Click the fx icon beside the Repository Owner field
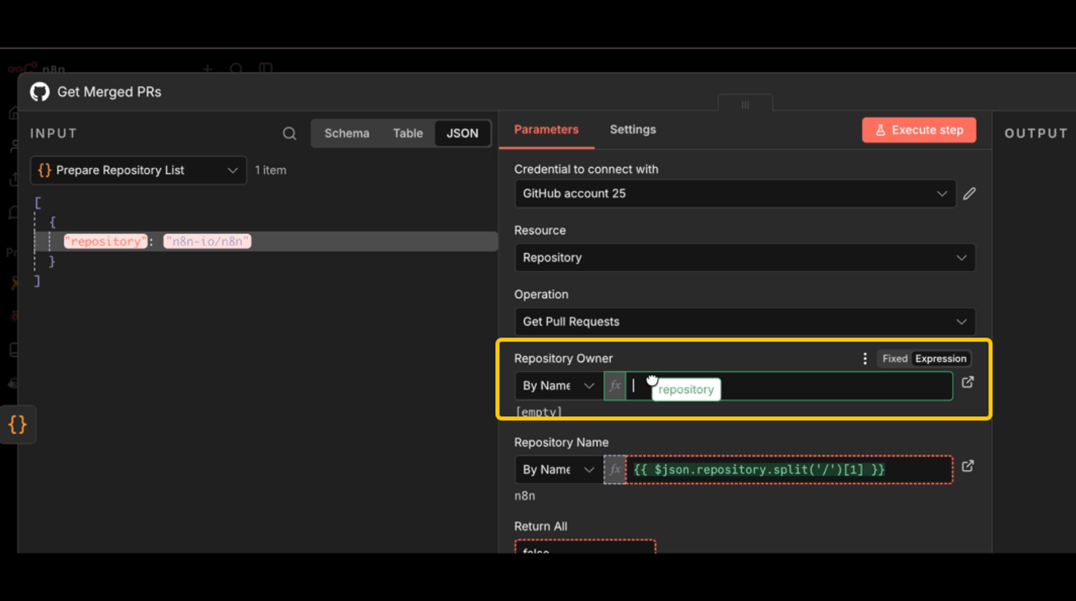The height and width of the screenshot is (601, 1076). click(615, 386)
